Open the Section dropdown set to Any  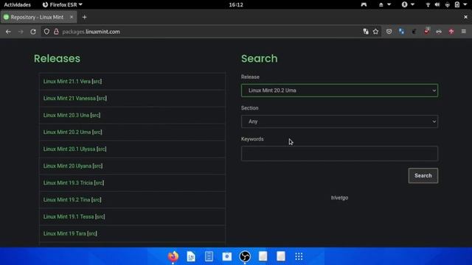[x=339, y=121]
